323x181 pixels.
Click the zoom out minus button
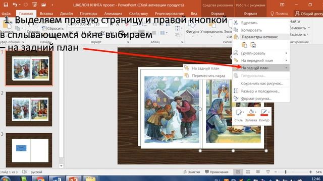point(276,172)
